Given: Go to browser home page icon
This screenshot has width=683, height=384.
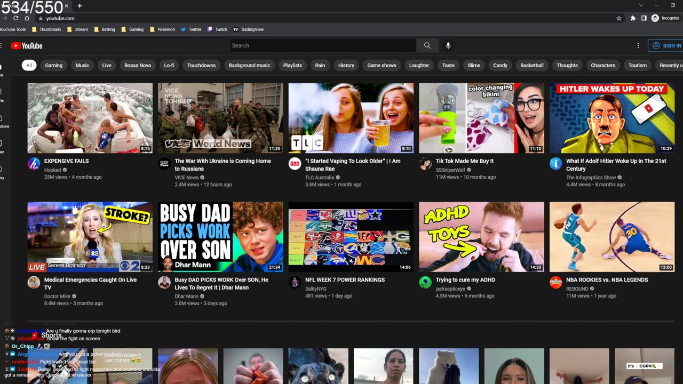Looking at the screenshot, I should [27, 18].
